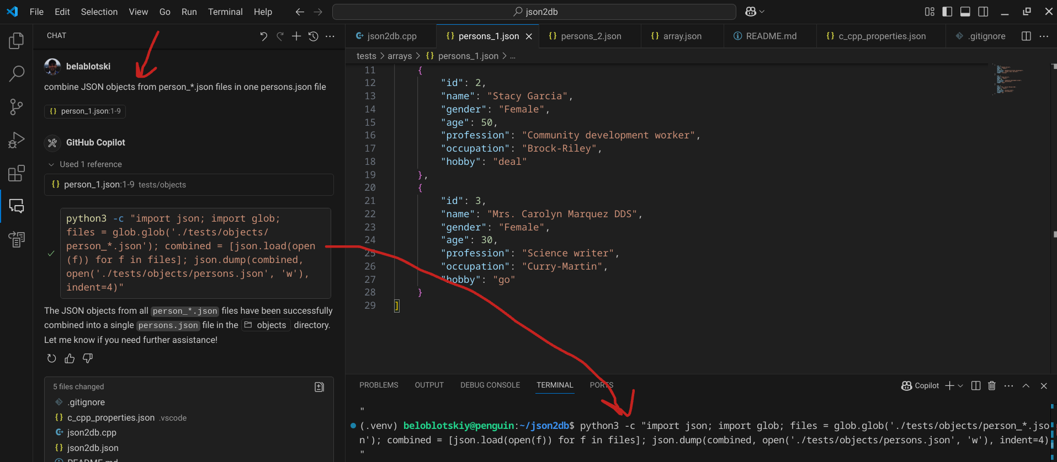The height and width of the screenshot is (462, 1057).
Task: Open the Explorer view in activity bar
Action: 17,41
